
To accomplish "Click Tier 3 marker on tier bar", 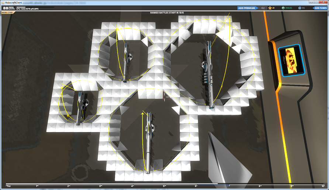I will 100,186.
